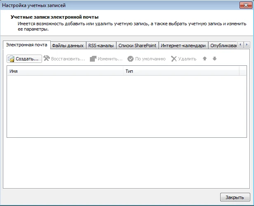Click the Изменить account toolbar icon
This screenshot has width=254, height=206.
93,59
